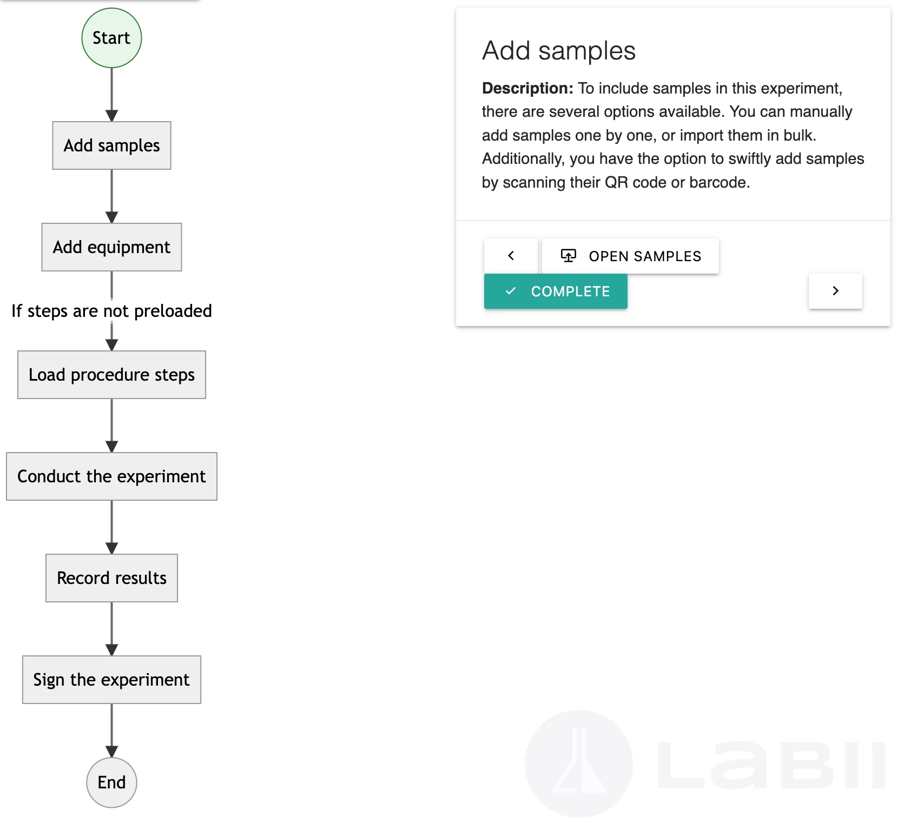Click the Sign the experiment node
The width and height of the screenshot is (897, 823).
111,680
